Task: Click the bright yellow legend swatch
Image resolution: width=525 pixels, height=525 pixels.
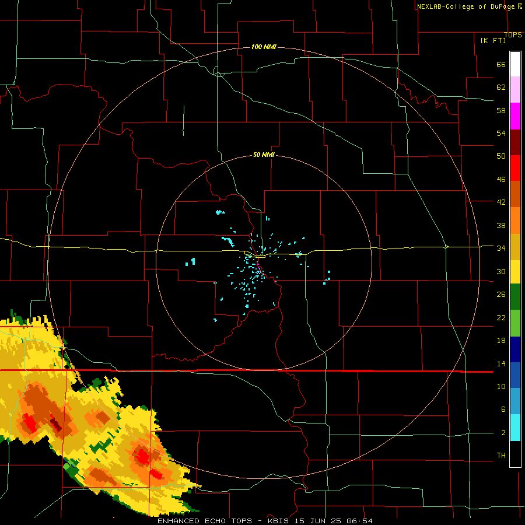Action: tap(515, 272)
